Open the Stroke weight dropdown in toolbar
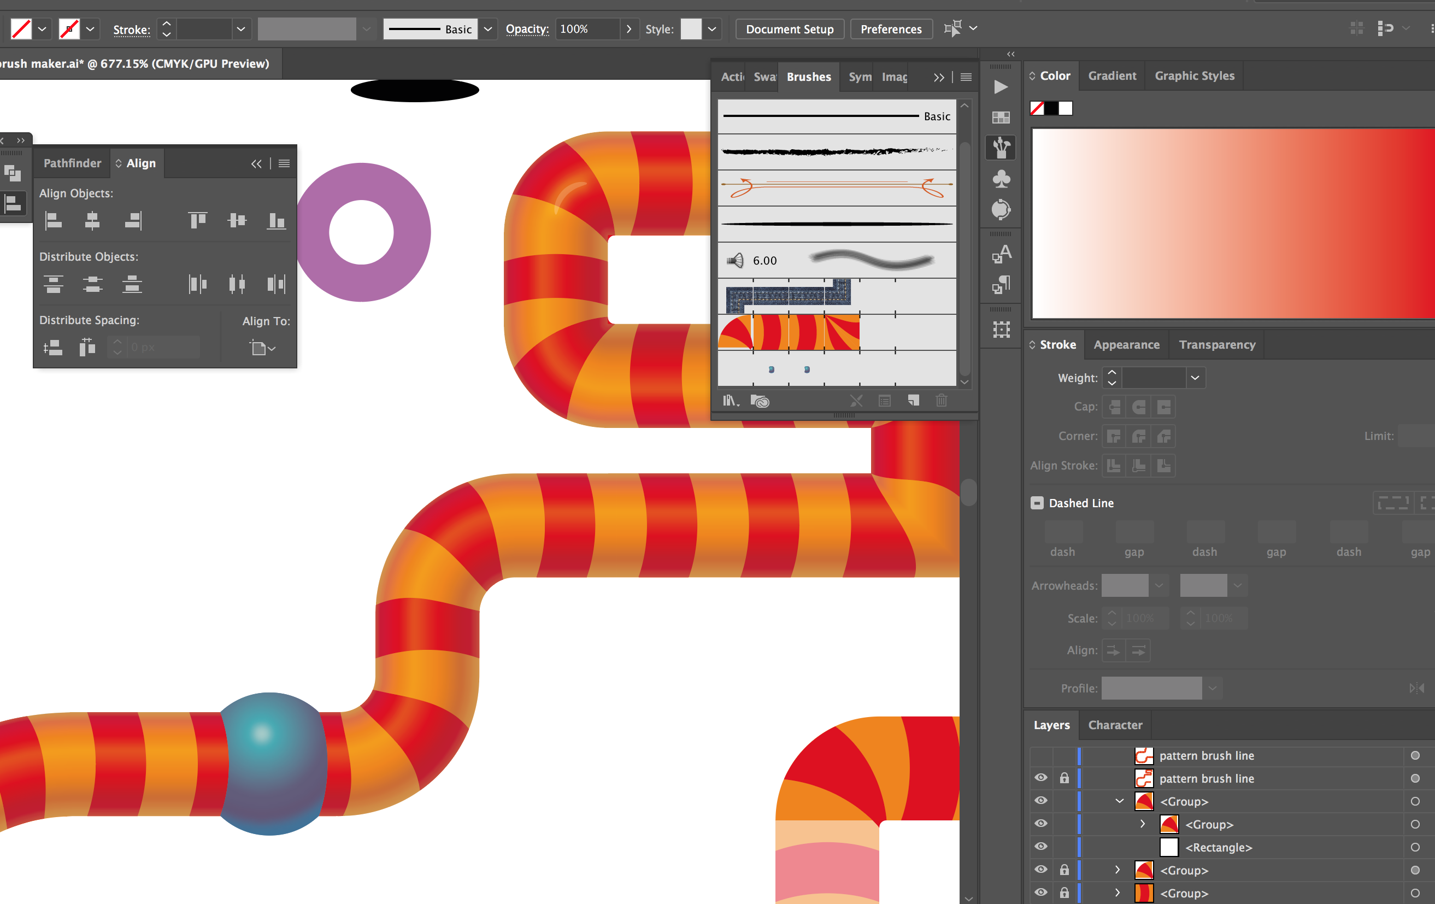The width and height of the screenshot is (1435, 904). coord(241,29)
